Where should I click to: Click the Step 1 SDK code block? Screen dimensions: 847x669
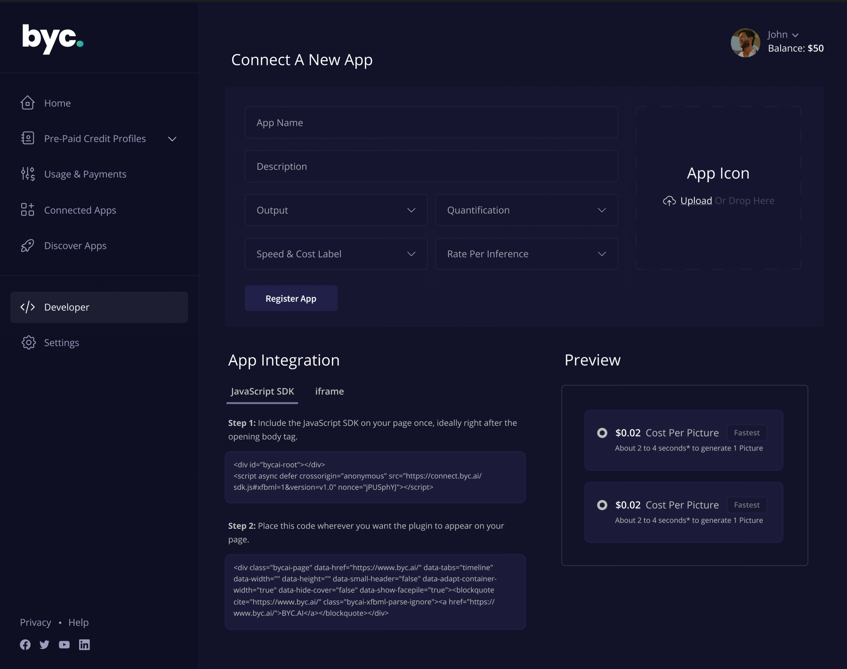click(x=375, y=477)
